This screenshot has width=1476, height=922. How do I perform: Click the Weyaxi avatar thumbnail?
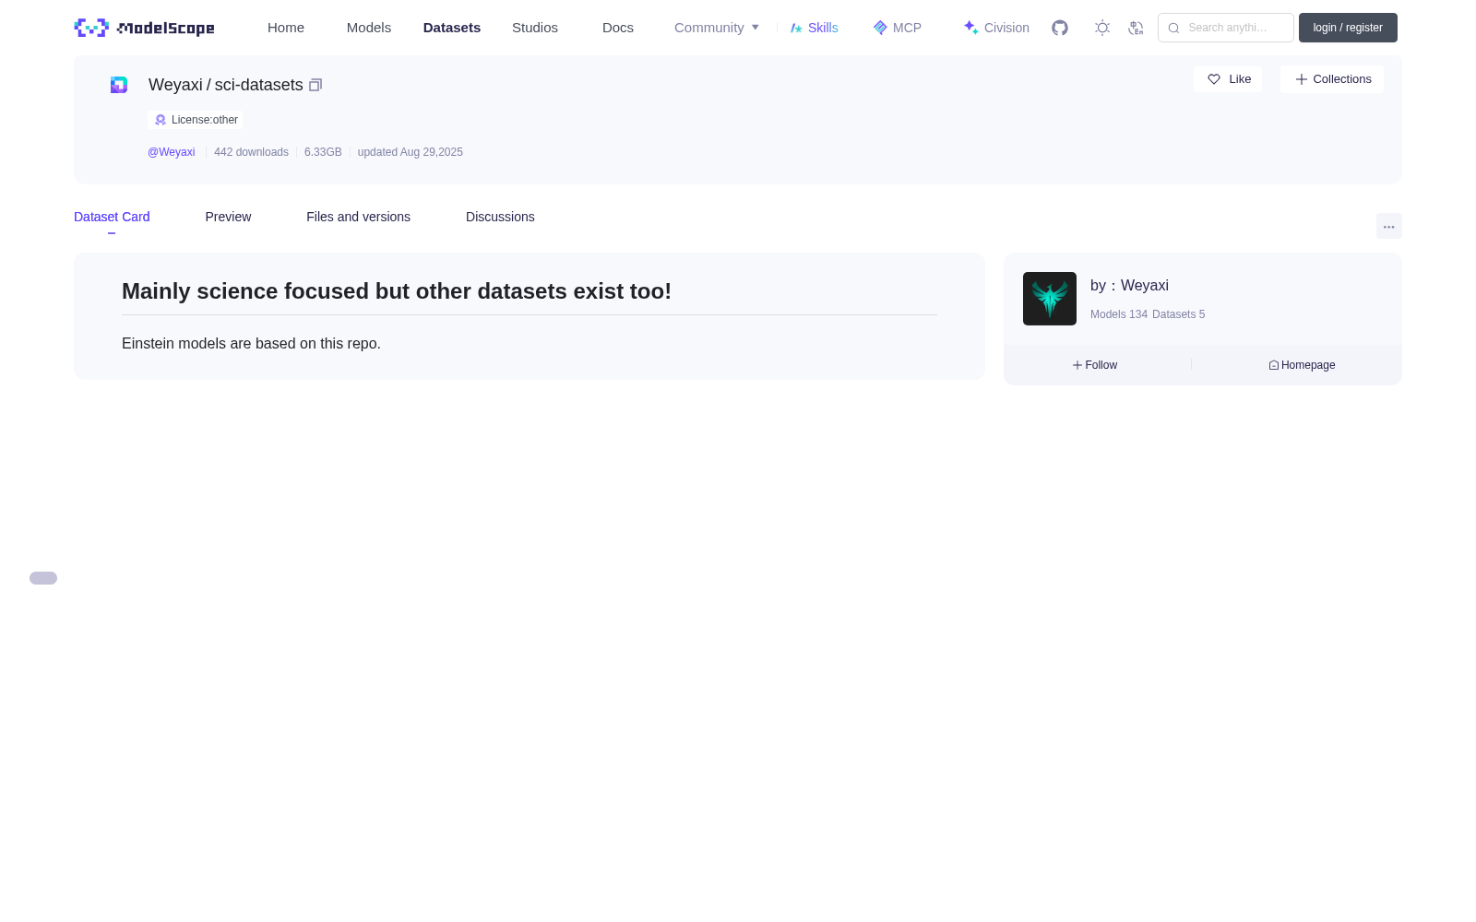[1050, 299]
